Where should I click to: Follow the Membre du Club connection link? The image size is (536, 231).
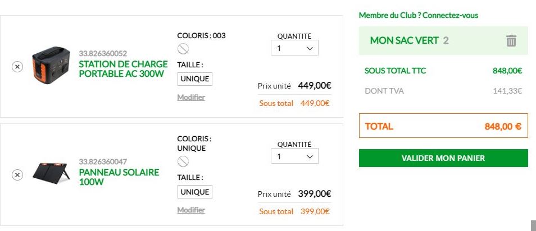[418, 15]
